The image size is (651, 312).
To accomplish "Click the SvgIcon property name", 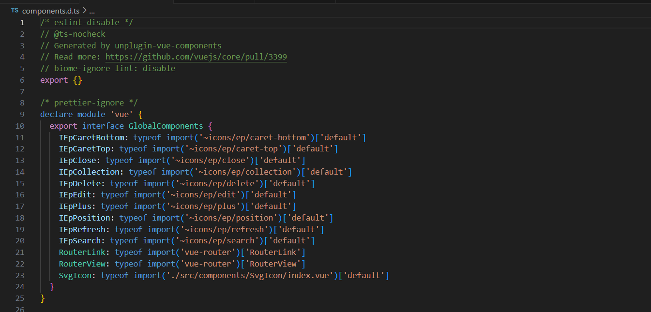I will pos(76,275).
